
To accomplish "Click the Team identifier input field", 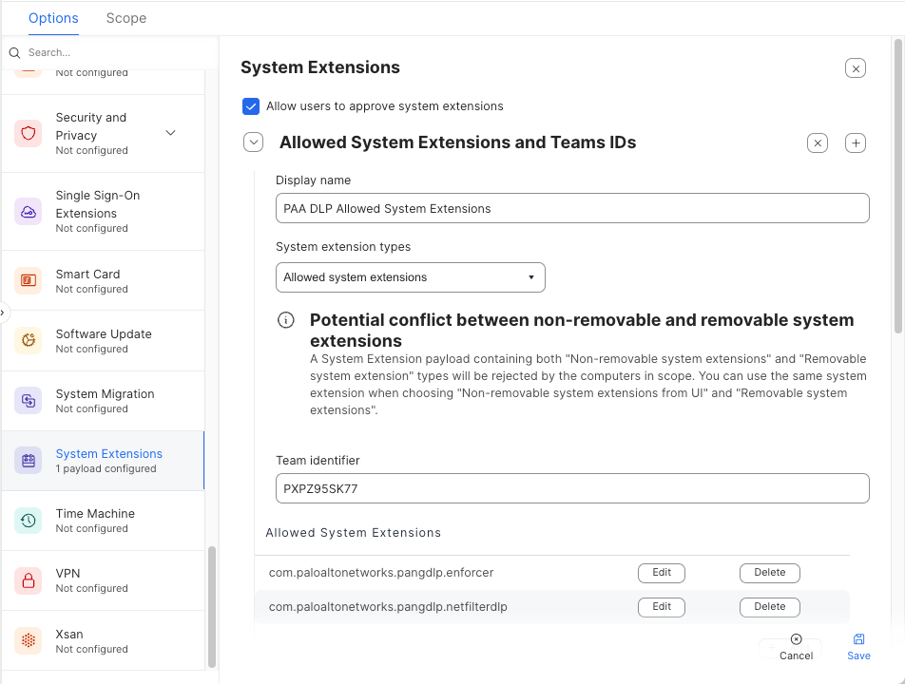I will coord(572,488).
